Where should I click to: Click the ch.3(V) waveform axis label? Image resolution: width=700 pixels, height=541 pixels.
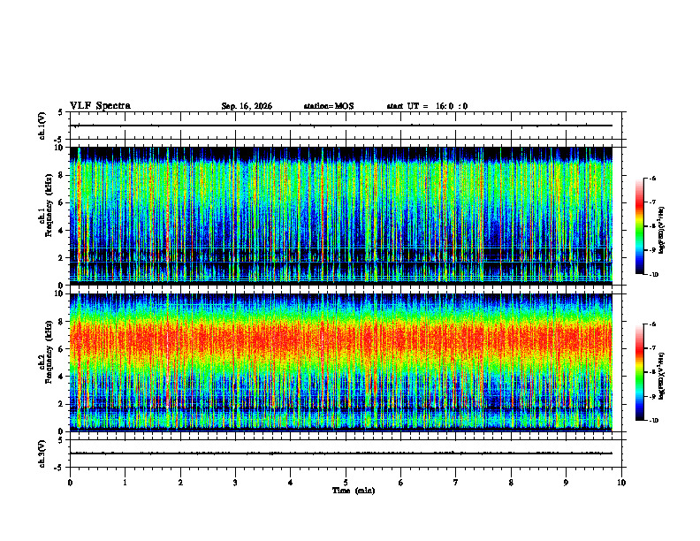click(42, 453)
